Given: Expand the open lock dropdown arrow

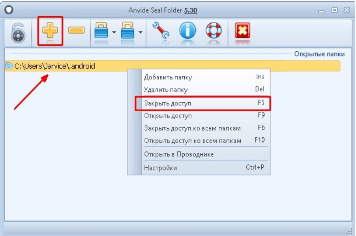Looking at the screenshot, I should pos(140,32).
